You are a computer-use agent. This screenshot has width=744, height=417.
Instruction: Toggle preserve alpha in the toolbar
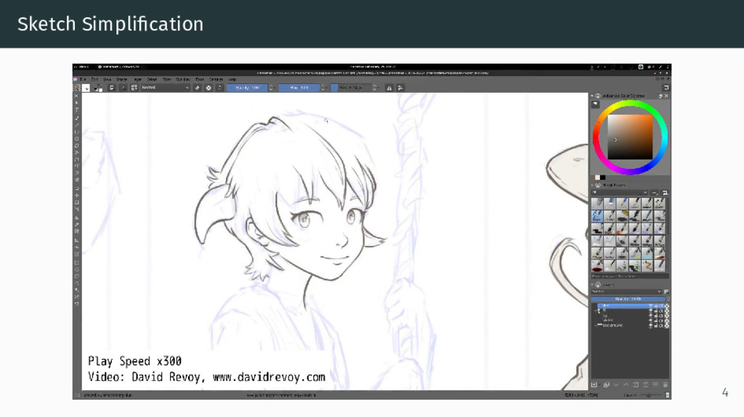209,88
